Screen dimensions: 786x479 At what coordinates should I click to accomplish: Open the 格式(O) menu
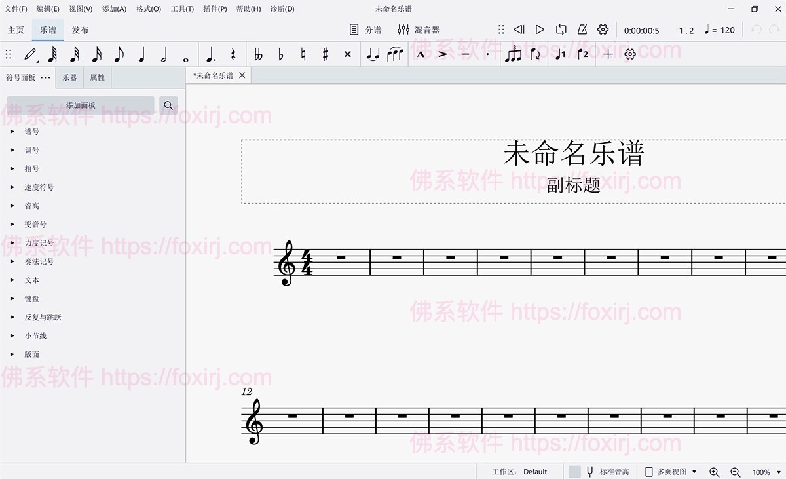[x=149, y=9]
